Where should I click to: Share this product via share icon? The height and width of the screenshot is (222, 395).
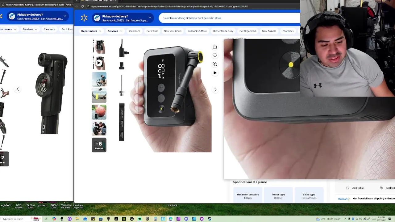[x=215, y=47]
